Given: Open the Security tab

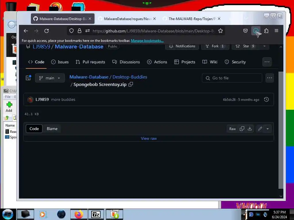Looking at the screenshot, I should (235, 62).
